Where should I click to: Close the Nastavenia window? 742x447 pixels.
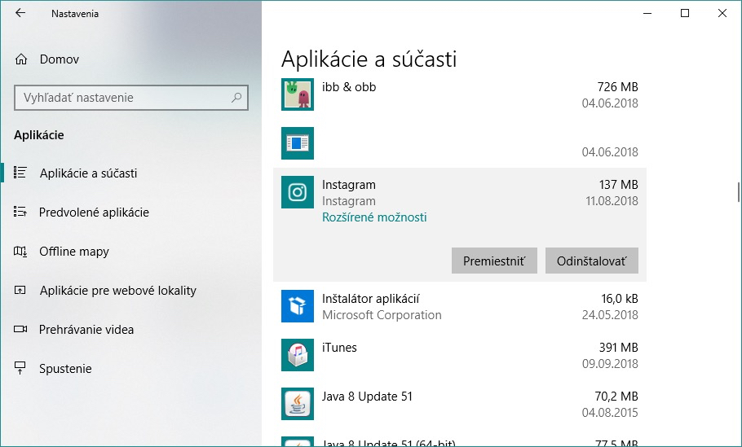click(722, 13)
